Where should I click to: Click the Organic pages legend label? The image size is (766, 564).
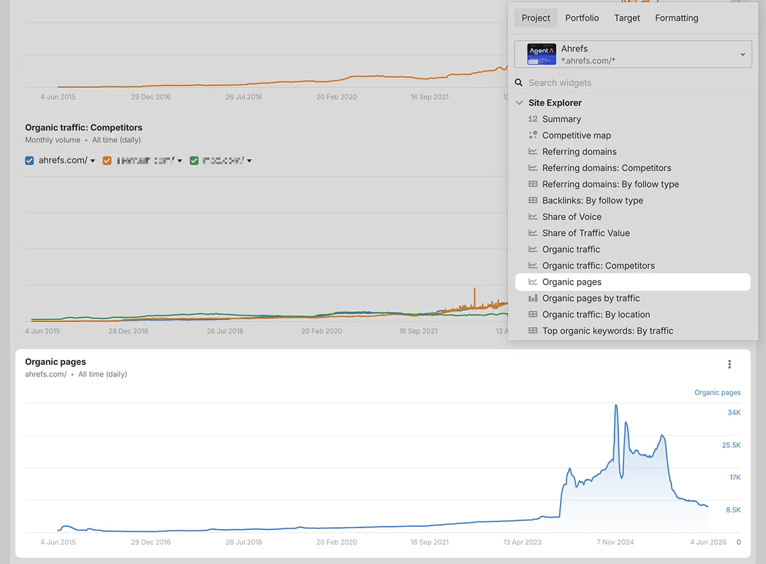pyautogui.click(x=717, y=393)
